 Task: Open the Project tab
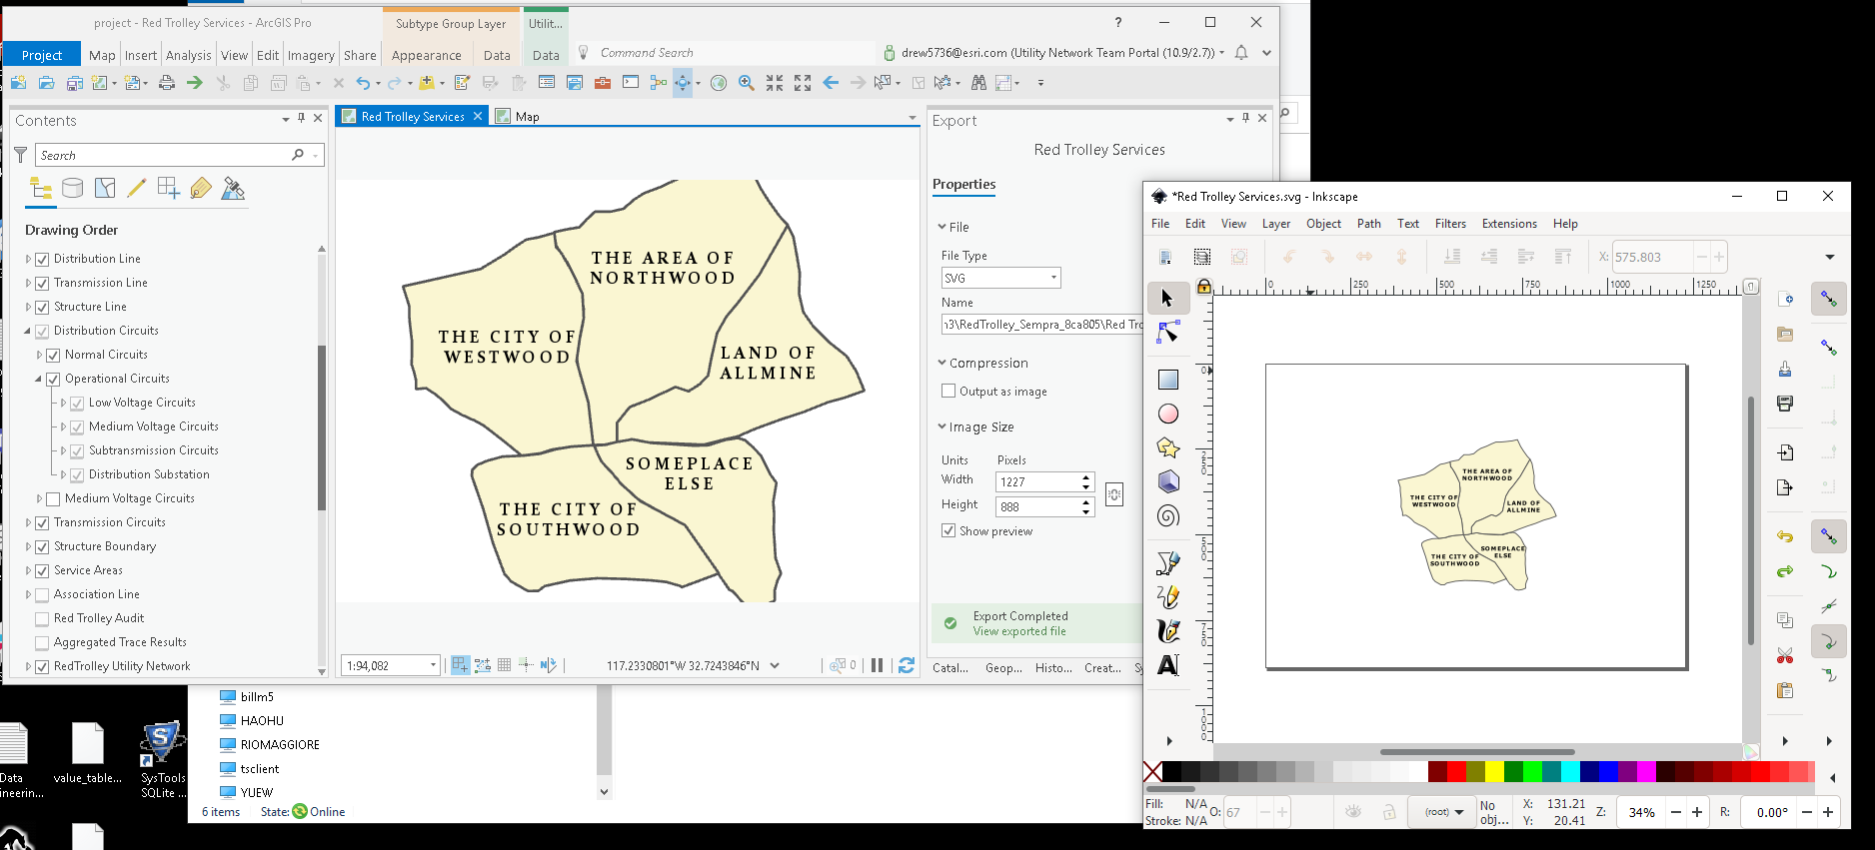42,55
